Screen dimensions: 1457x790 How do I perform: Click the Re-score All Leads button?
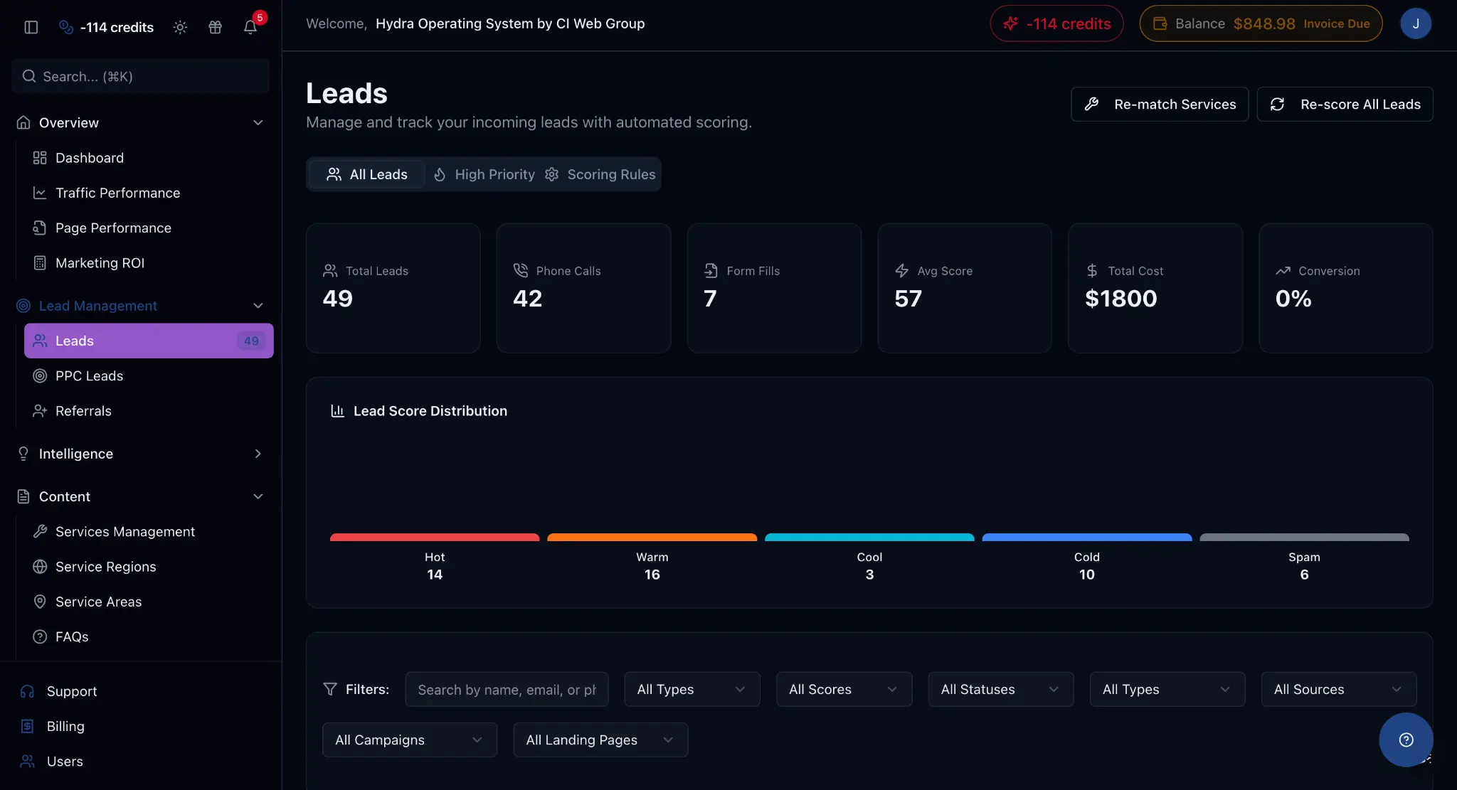tap(1345, 104)
